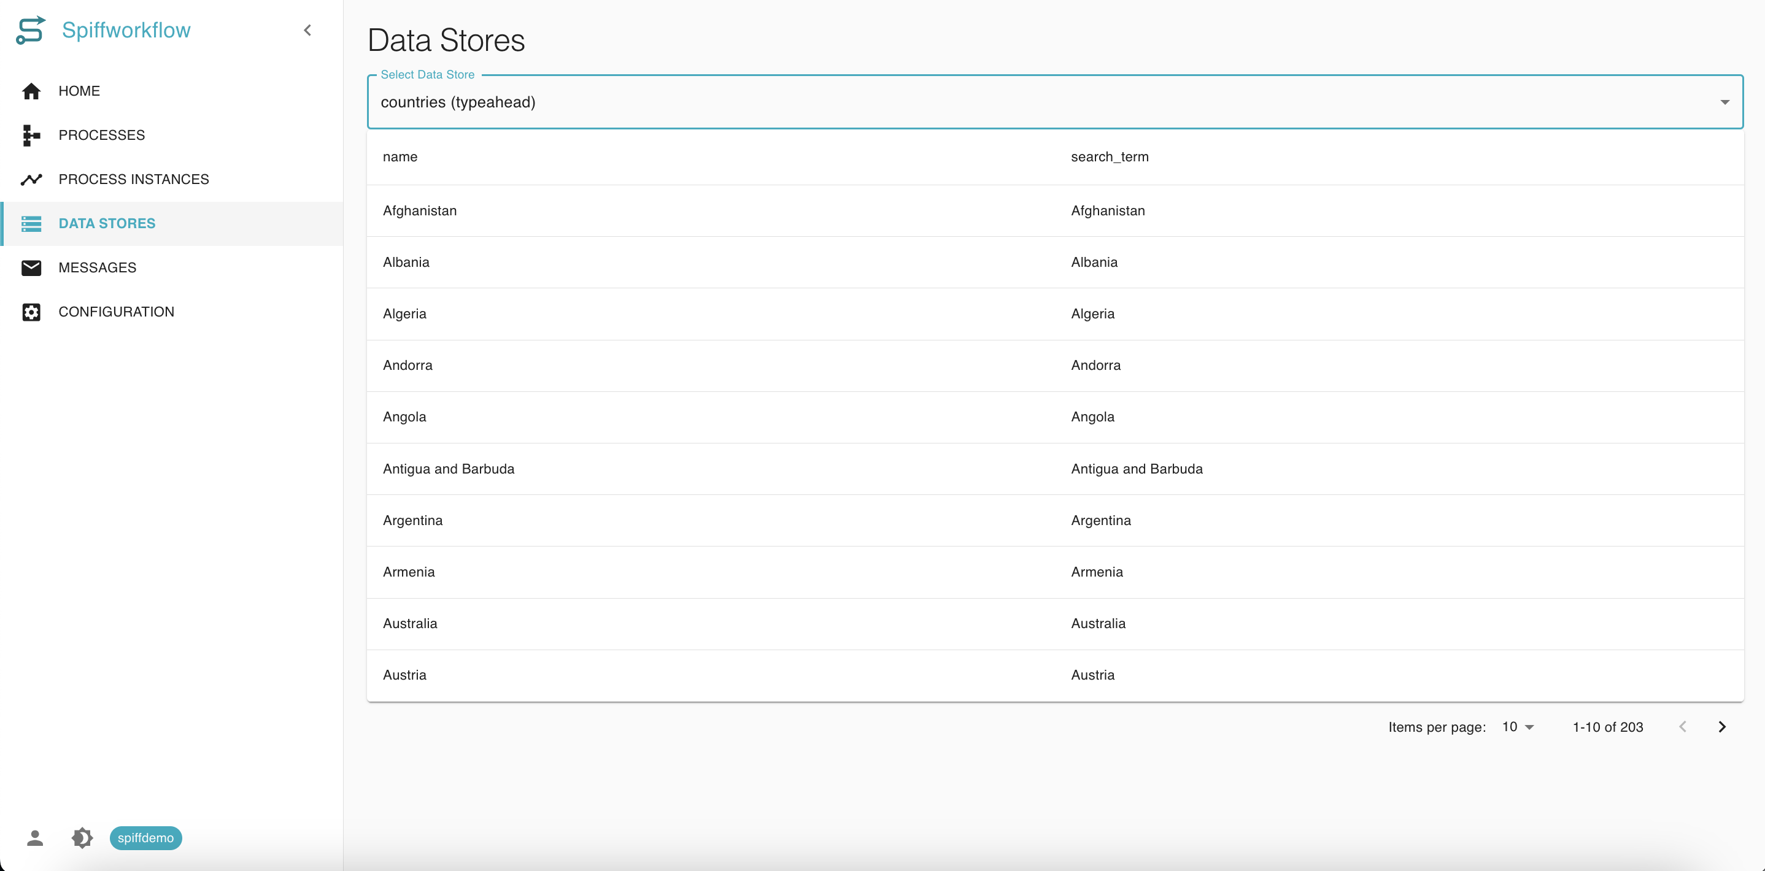The height and width of the screenshot is (871, 1765).
Task: Navigate to DATA STORES menu item
Action: click(x=171, y=223)
